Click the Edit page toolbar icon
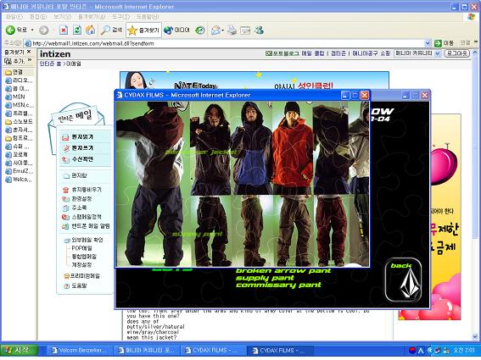 245,30
